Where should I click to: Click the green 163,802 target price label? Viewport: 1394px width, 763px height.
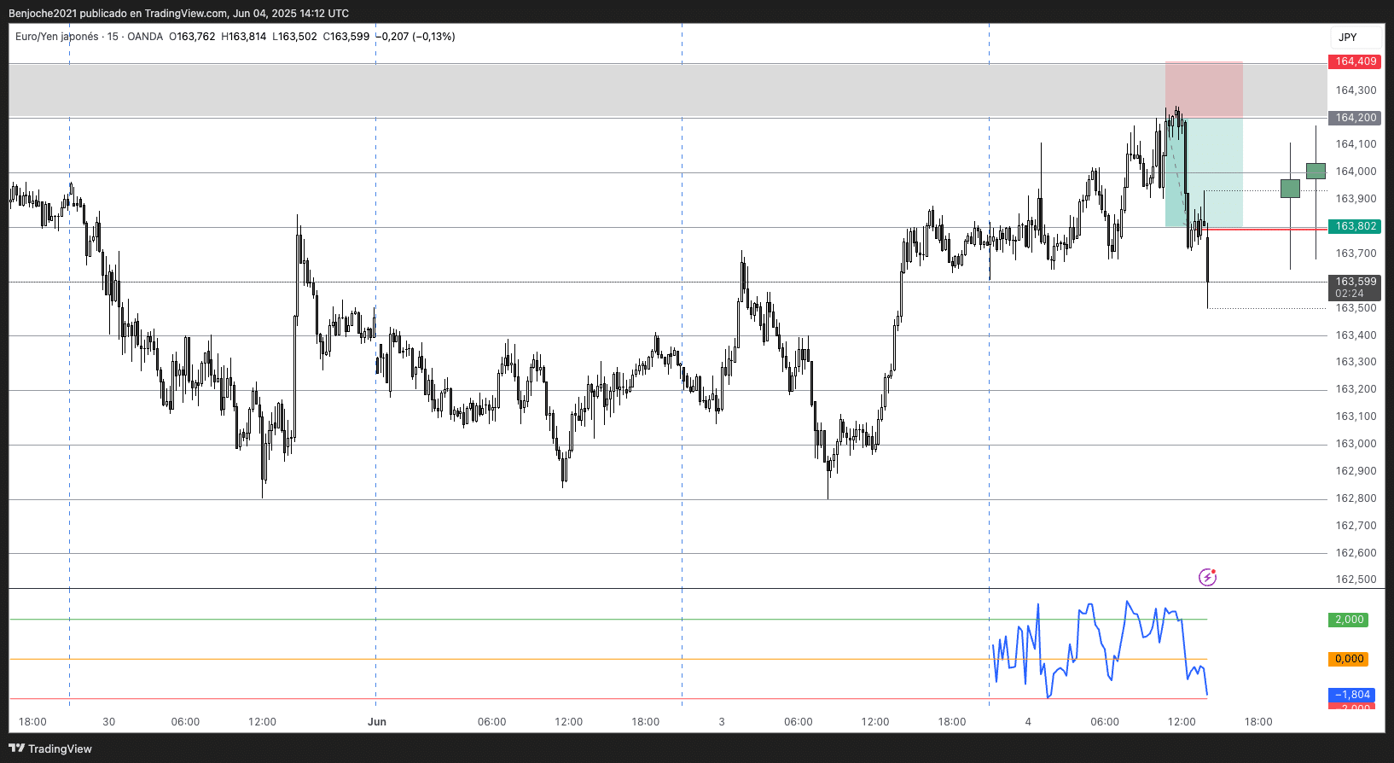[1355, 226]
